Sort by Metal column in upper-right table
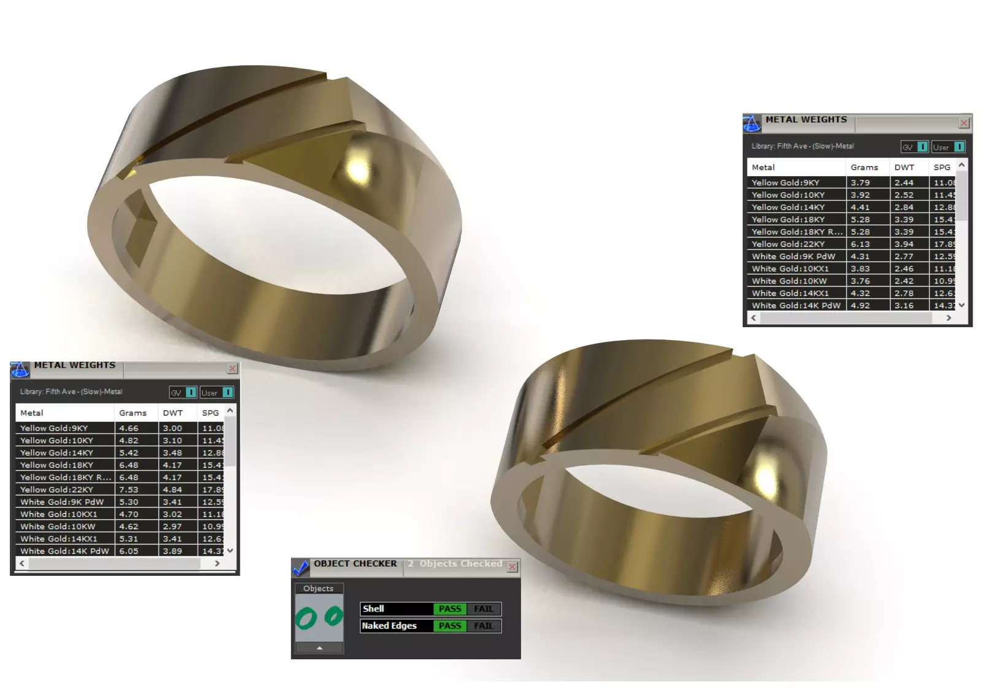This screenshot has width=982, height=690. (x=796, y=167)
